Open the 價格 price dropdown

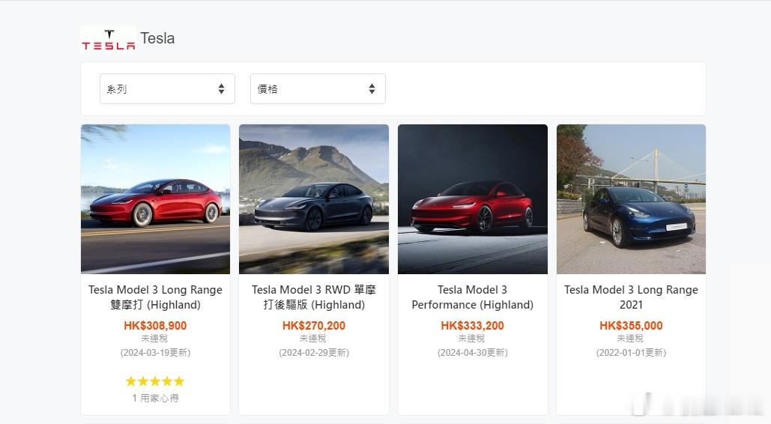317,88
